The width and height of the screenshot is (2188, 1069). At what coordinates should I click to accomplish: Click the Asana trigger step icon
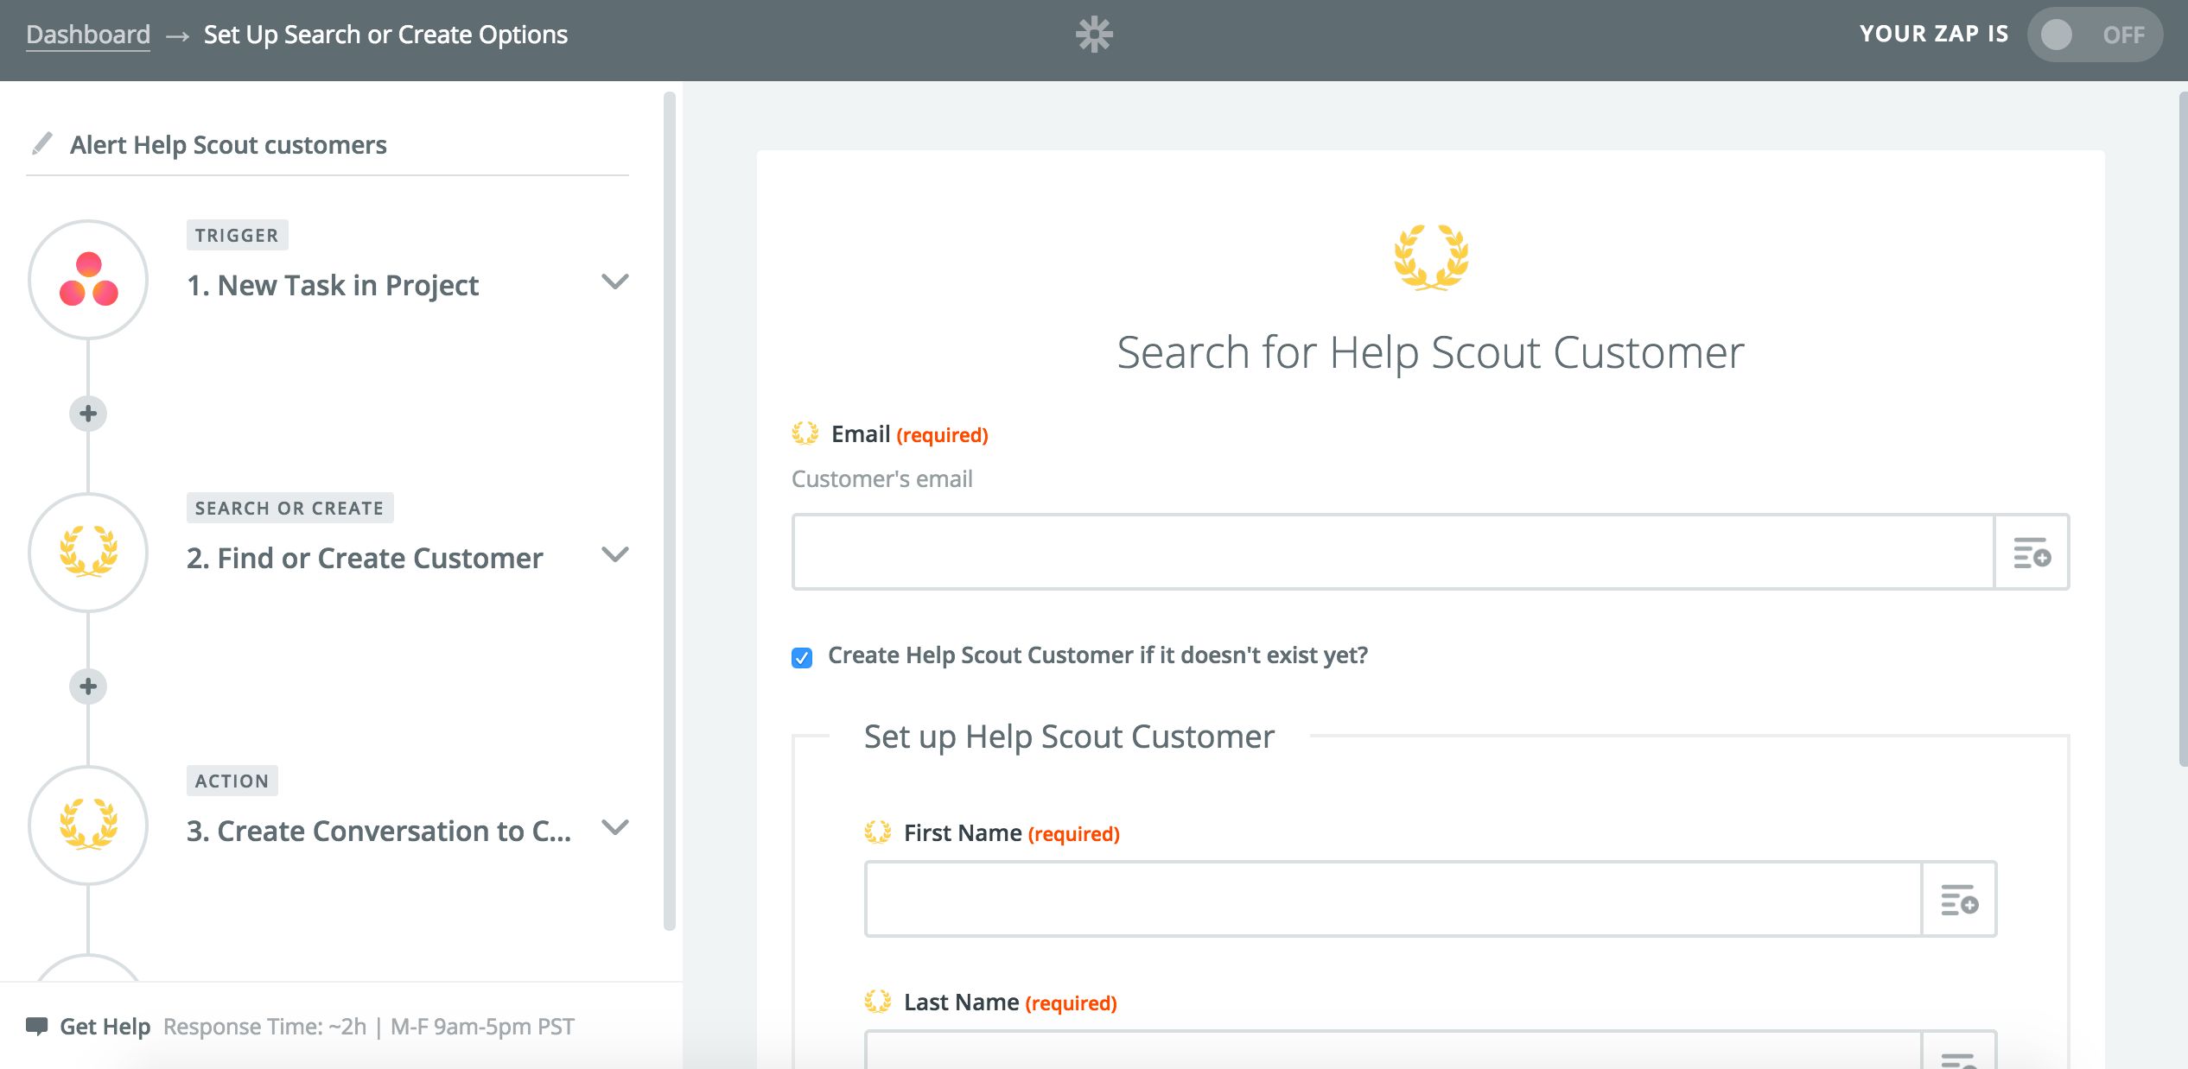point(88,279)
